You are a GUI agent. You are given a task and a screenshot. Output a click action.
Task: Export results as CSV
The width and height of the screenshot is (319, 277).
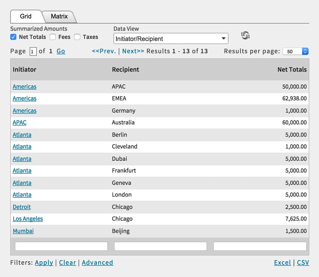[x=303, y=262]
